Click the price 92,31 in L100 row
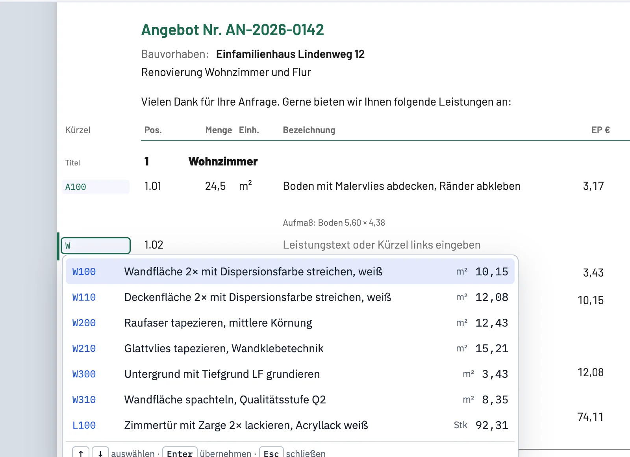This screenshot has width=630, height=457. [492, 425]
